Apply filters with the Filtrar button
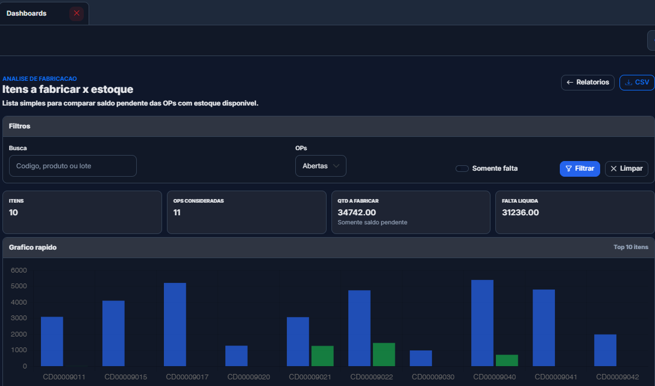The image size is (655, 386). pyautogui.click(x=580, y=168)
